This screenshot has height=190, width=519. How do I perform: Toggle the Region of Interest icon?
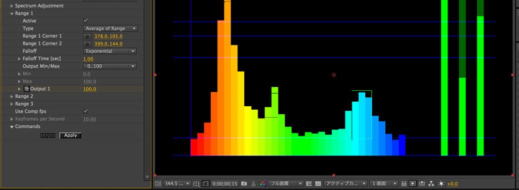[x=309, y=183]
